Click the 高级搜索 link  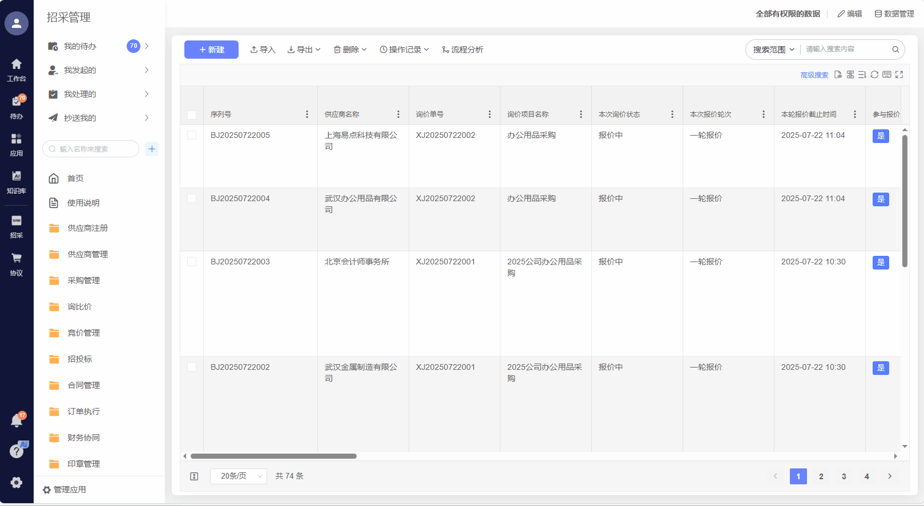(x=814, y=75)
